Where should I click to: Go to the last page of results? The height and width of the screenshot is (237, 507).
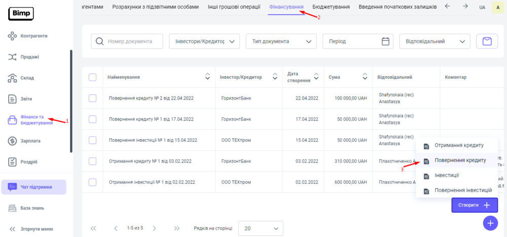point(177,228)
